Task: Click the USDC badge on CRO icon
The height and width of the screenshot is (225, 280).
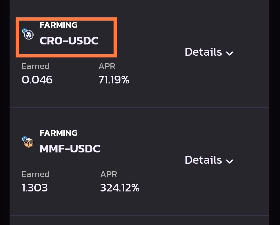Action: click(25, 31)
